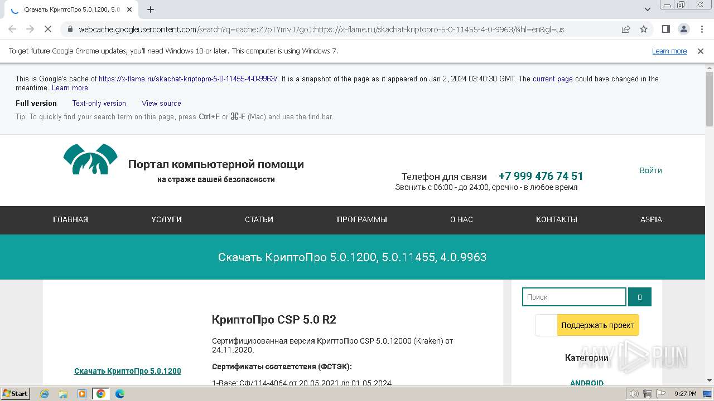Open View source link
The image size is (714, 401).
(161, 103)
